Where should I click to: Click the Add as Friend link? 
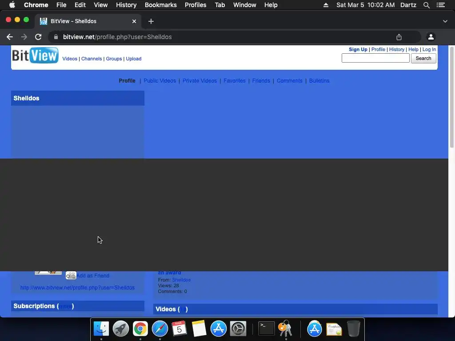coord(92,275)
